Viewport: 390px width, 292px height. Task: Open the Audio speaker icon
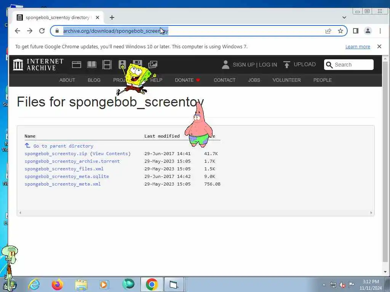click(x=122, y=64)
